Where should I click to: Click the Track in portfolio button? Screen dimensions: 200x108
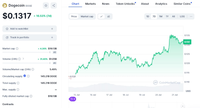pos(30,38)
